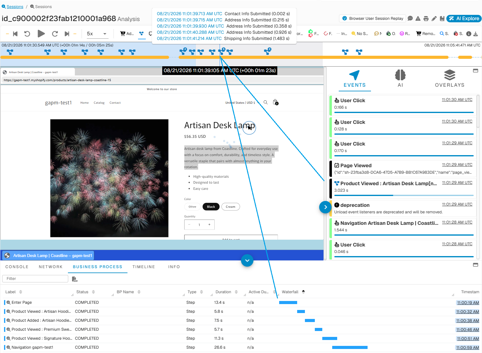Switch to the Events panel tab
The image size is (482, 353).
pyautogui.click(x=355, y=79)
